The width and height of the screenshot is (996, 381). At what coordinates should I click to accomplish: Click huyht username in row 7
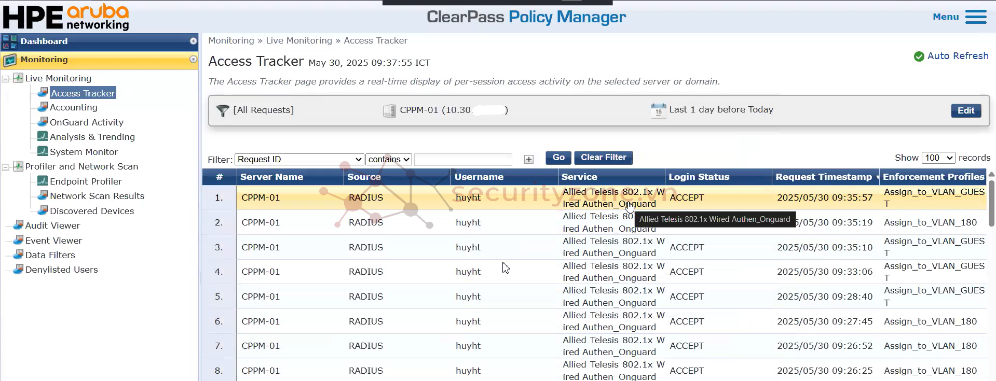click(x=468, y=346)
